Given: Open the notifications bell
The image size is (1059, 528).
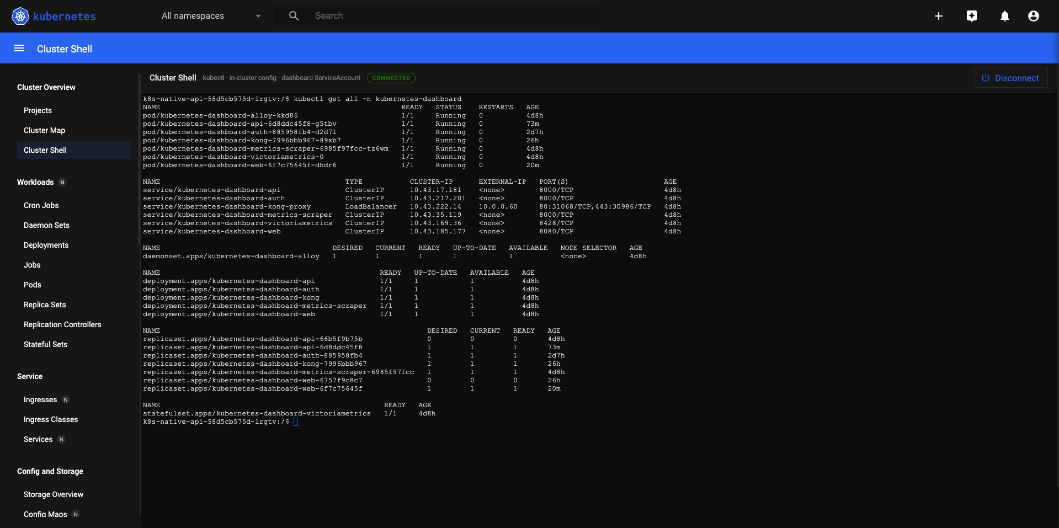Looking at the screenshot, I should [x=1005, y=16].
